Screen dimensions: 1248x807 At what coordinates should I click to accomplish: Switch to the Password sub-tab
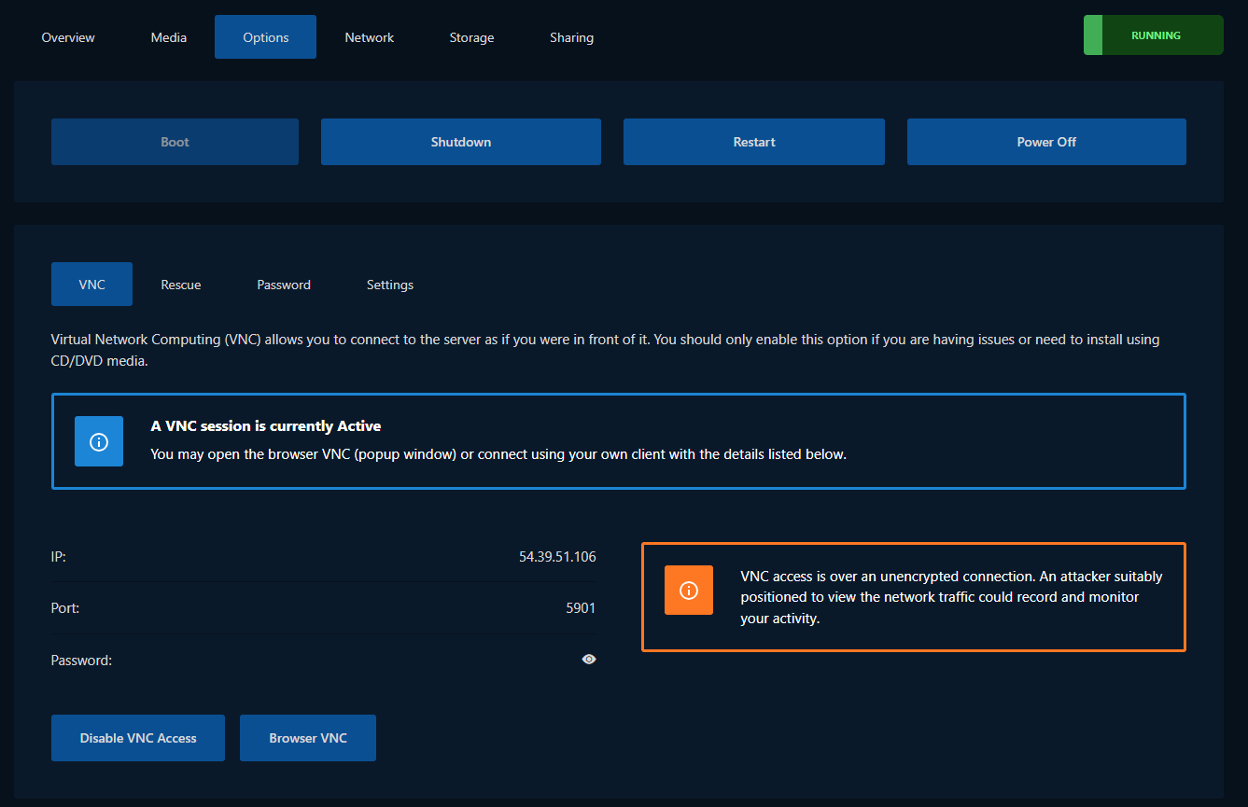tap(284, 285)
